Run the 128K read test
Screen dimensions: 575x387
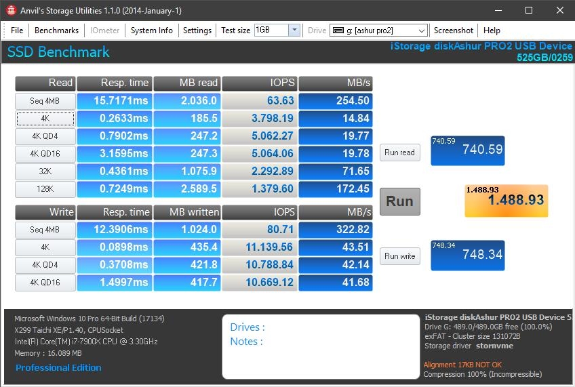[x=45, y=188]
